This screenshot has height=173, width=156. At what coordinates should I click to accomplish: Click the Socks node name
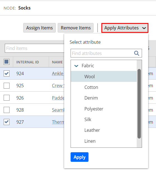(x=24, y=8)
